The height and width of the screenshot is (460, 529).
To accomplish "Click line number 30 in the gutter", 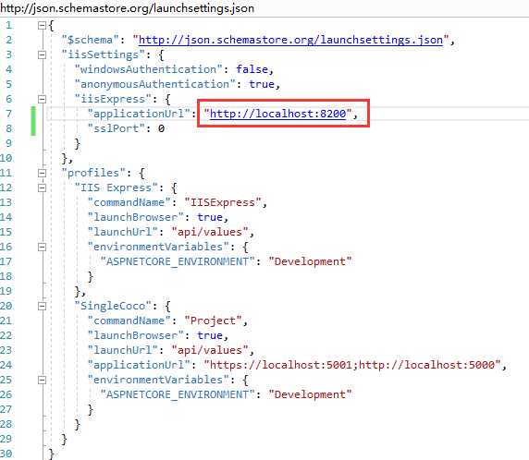I will [6, 454].
